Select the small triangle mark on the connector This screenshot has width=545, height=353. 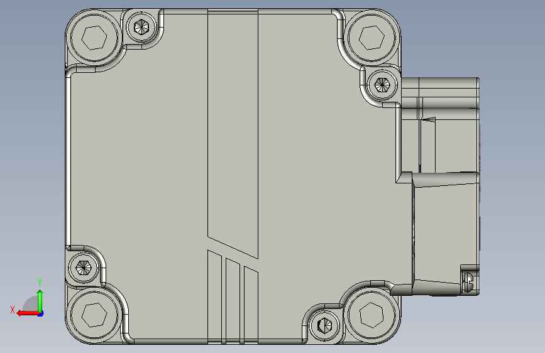[430, 119]
